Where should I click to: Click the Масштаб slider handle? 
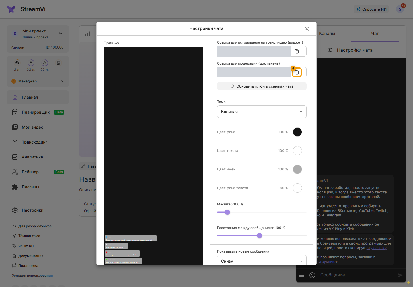tap(227, 212)
